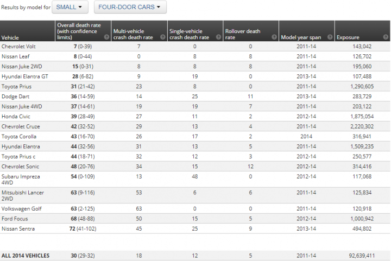Click exposure value 1,875,054
The width and height of the screenshot is (391, 261).
[x=362, y=116]
